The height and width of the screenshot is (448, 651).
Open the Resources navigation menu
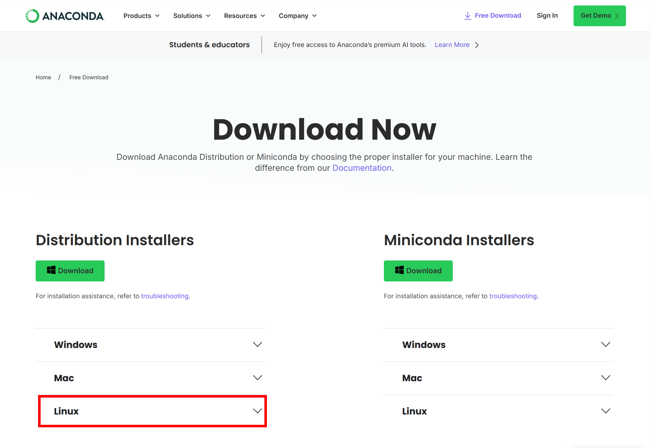[x=244, y=16]
